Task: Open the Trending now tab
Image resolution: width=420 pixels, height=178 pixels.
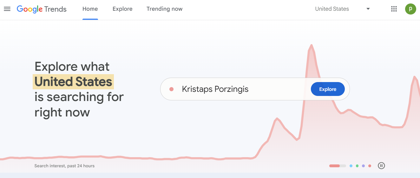Action: point(164,9)
